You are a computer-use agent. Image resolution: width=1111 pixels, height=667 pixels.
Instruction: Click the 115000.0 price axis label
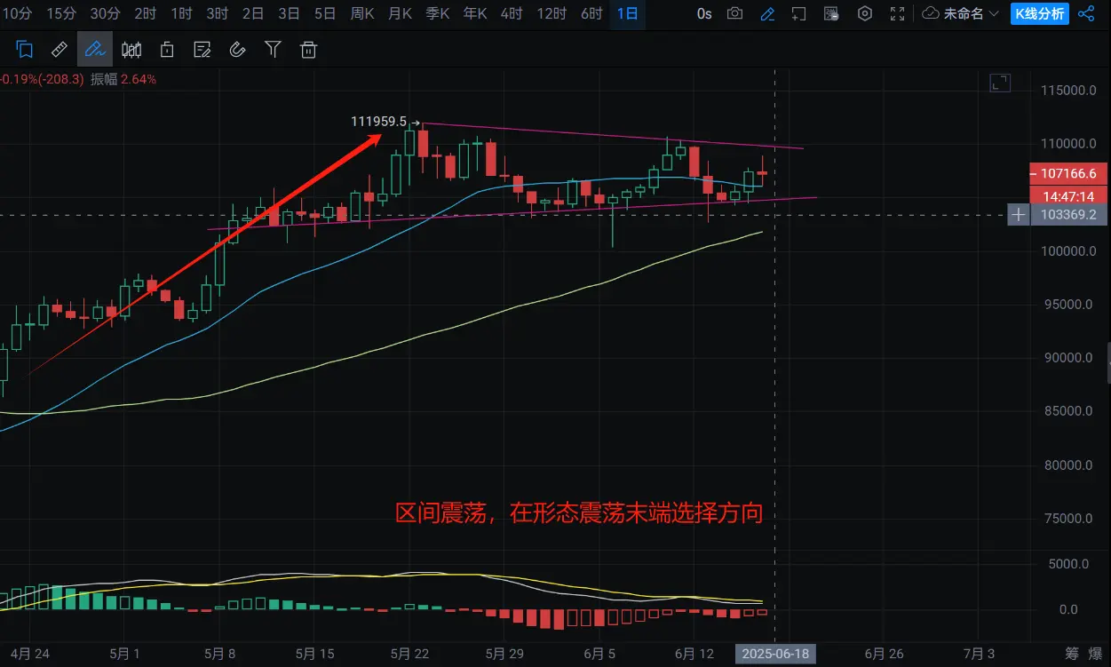[1069, 91]
